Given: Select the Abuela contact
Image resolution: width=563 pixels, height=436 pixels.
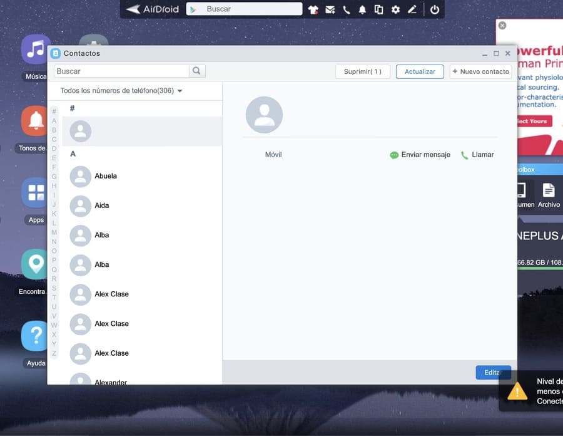Looking at the screenshot, I should (x=142, y=176).
